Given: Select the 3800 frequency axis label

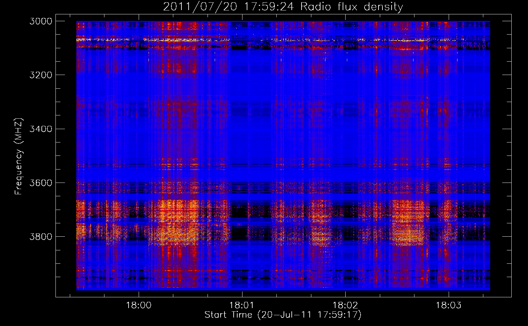Looking at the screenshot, I should point(41,236).
